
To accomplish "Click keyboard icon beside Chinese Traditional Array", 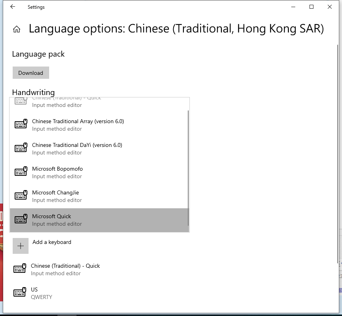I will tap(21, 124).
